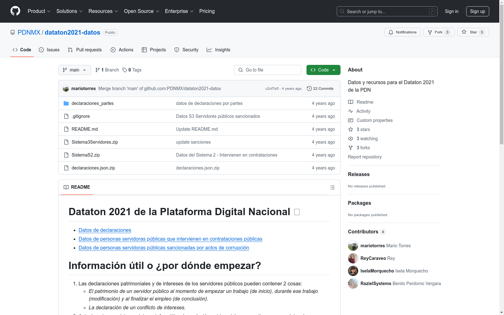Click the Notifications button
Screen dimensions: 504x315
pyautogui.click(x=403, y=32)
